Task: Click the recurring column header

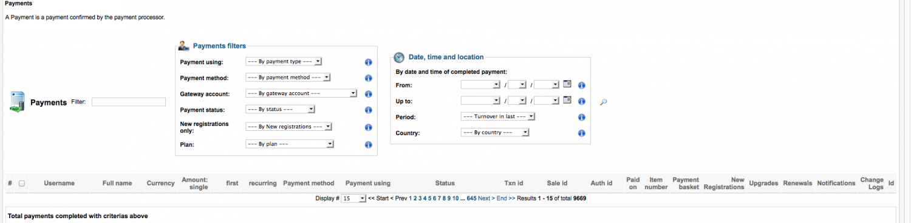Action: tap(262, 183)
